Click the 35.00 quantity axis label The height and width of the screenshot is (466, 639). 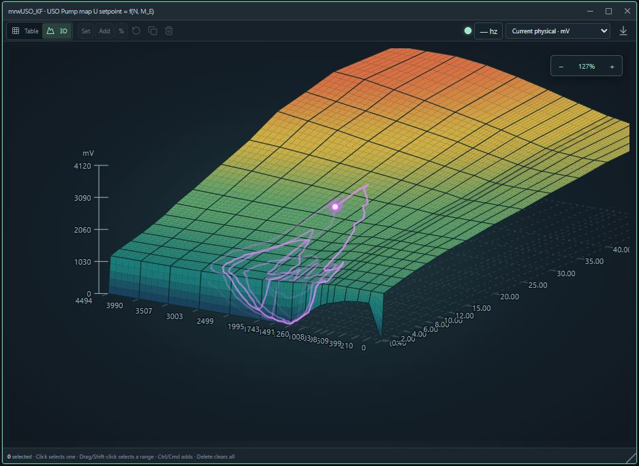[594, 261]
